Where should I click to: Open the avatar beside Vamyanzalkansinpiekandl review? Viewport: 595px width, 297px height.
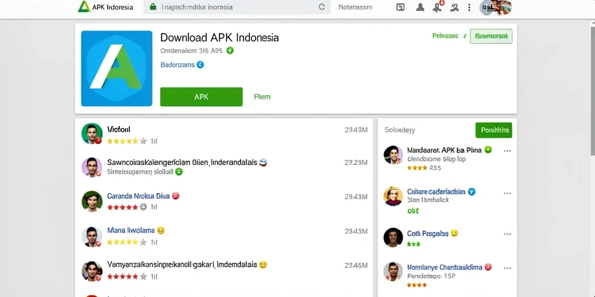click(x=92, y=271)
